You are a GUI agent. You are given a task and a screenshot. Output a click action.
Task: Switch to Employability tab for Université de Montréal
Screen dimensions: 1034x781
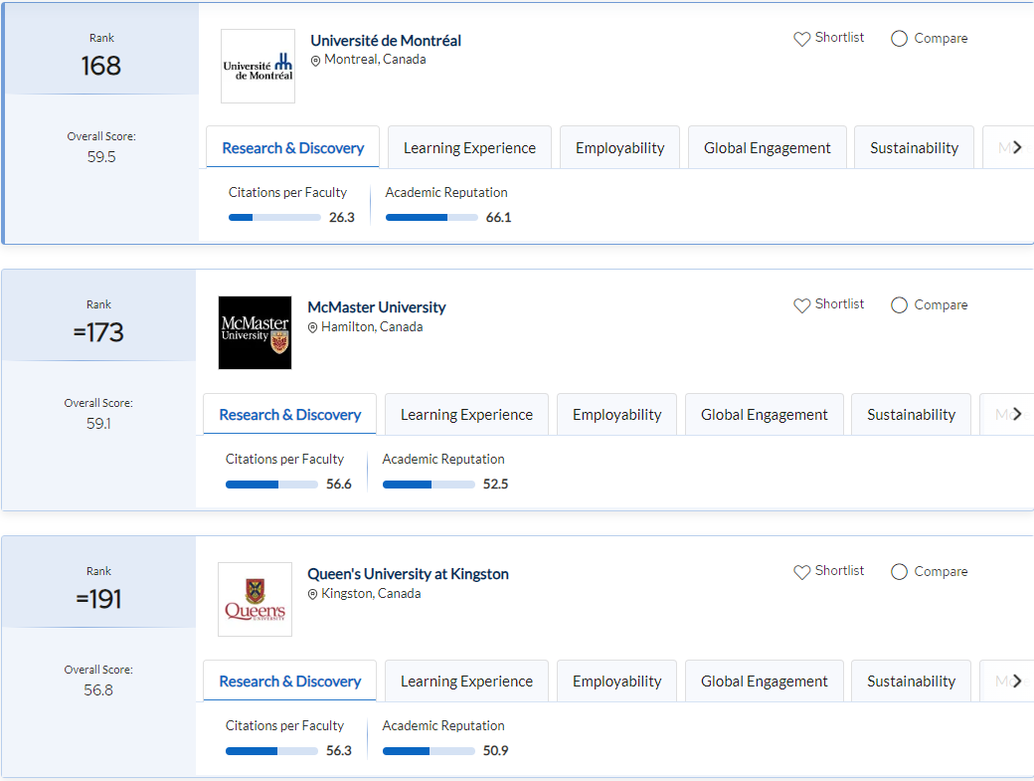pyautogui.click(x=619, y=148)
